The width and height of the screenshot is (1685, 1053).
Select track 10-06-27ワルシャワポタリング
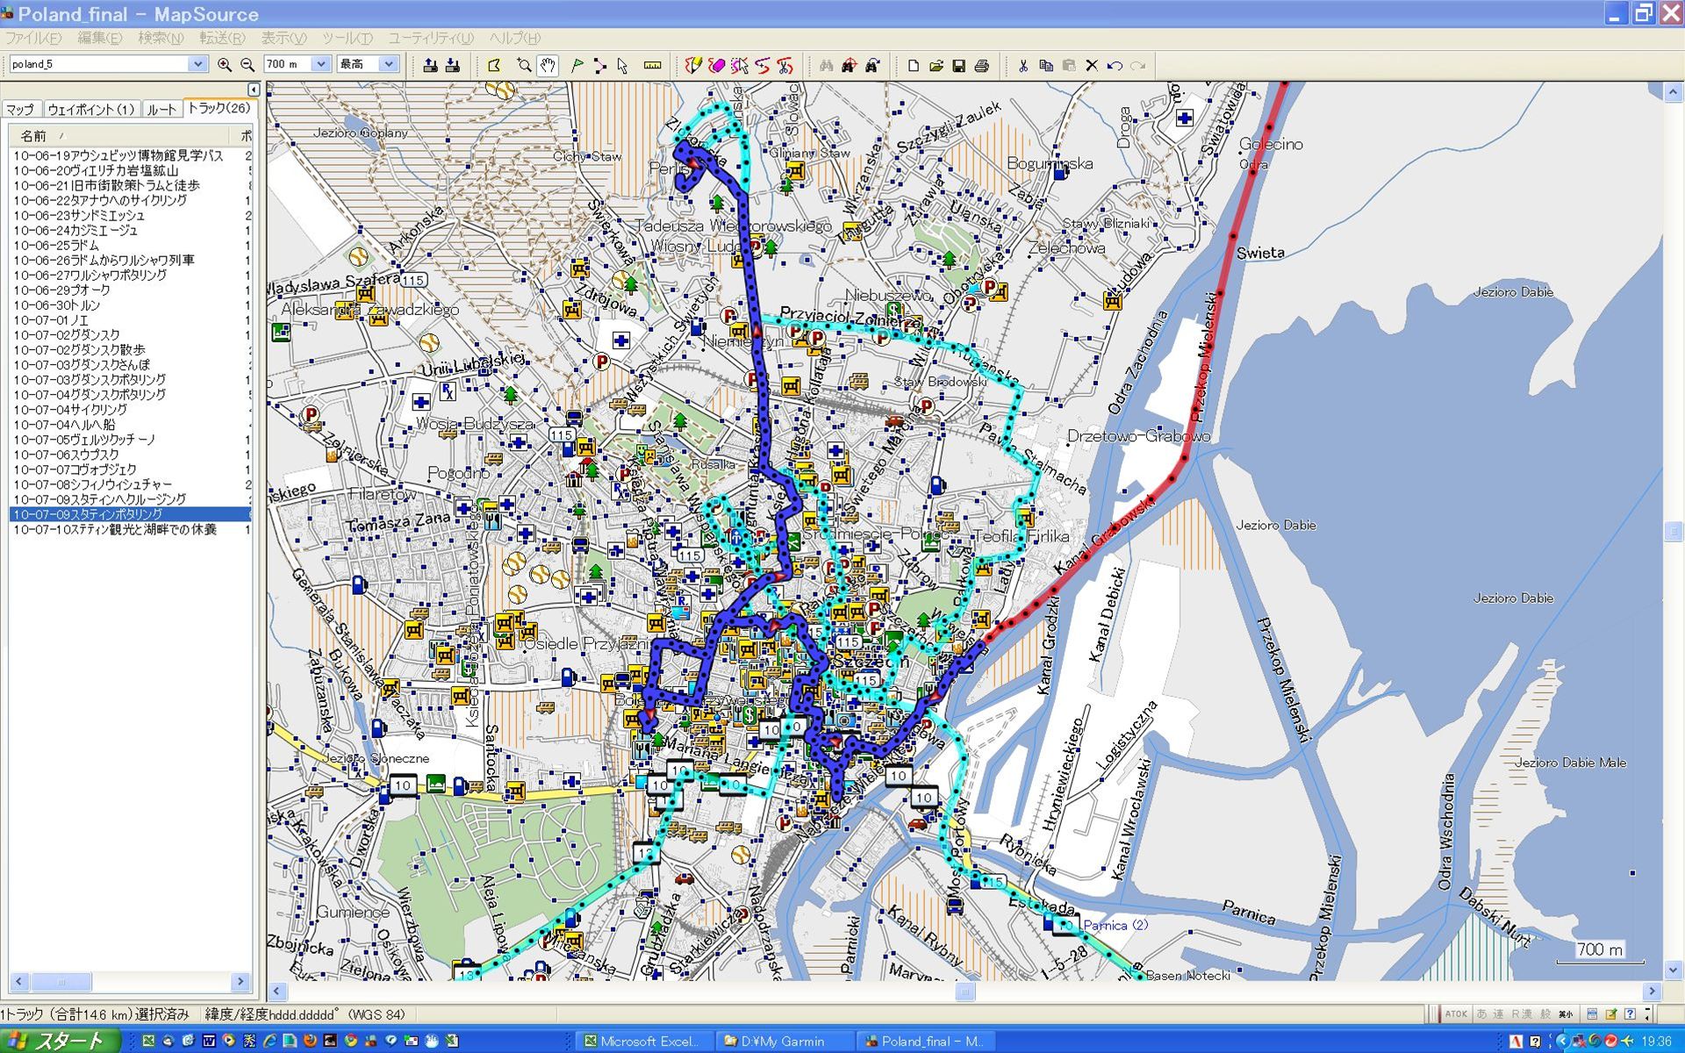pos(90,275)
